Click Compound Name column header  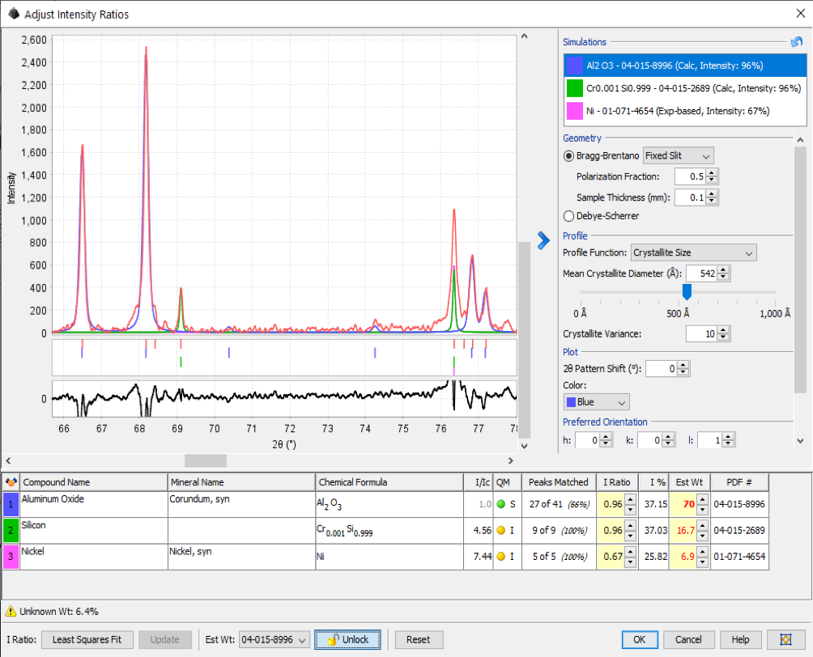click(94, 482)
